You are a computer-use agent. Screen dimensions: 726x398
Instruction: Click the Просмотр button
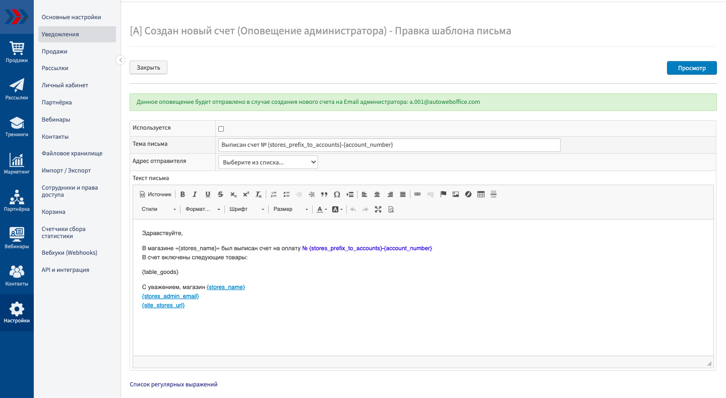point(692,68)
